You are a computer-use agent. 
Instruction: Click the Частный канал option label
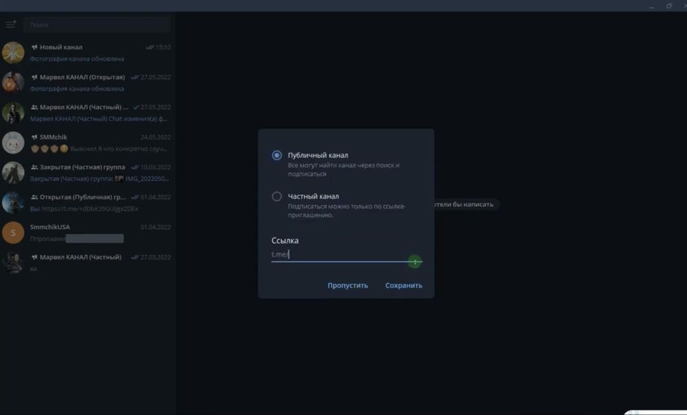tap(313, 197)
